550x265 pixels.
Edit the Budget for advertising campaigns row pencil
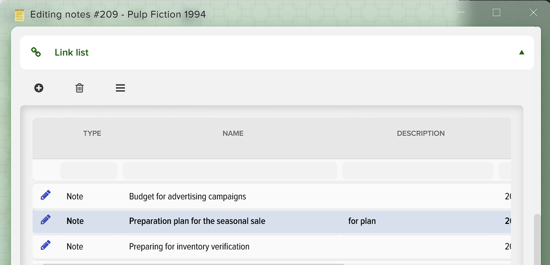coord(46,195)
